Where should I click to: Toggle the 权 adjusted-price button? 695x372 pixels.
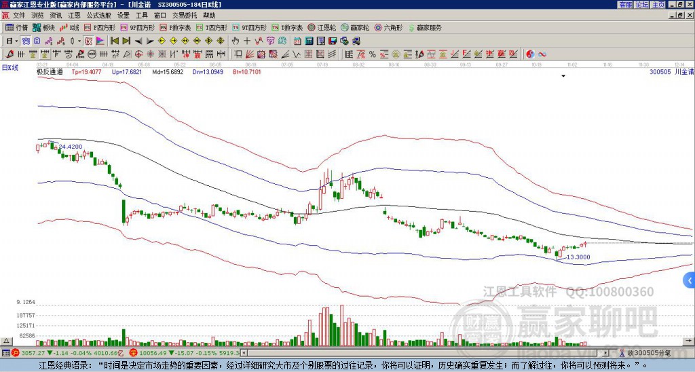(89, 41)
